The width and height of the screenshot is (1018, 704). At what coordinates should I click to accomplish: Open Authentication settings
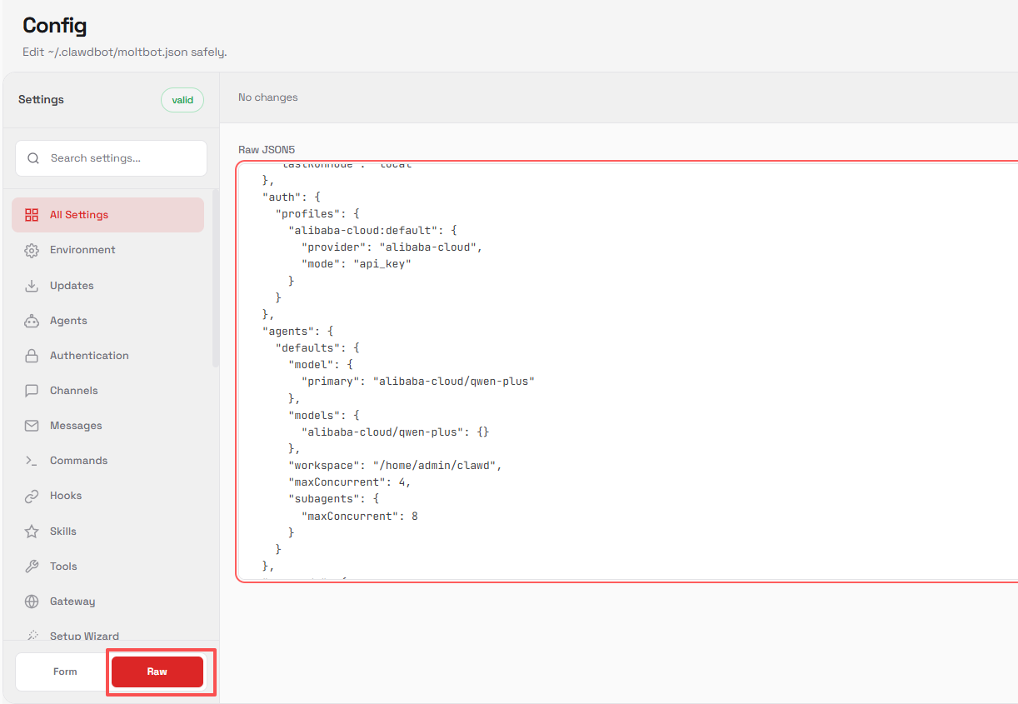pyautogui.click(x=107, y=356)
